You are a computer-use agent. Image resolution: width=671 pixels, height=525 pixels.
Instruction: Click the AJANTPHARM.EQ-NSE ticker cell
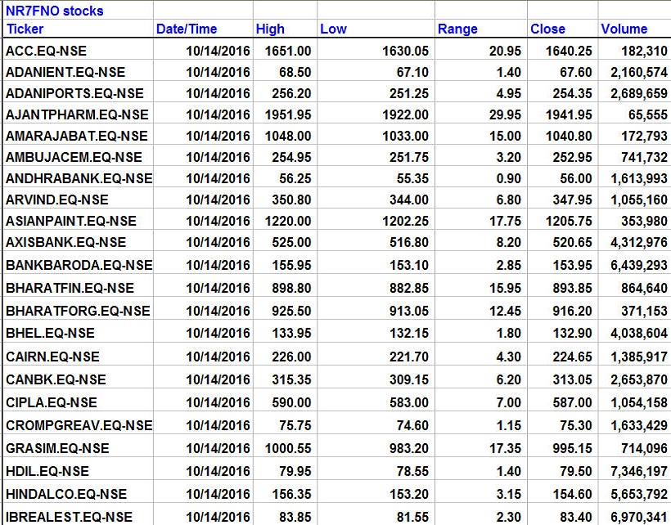coord(77,114)
